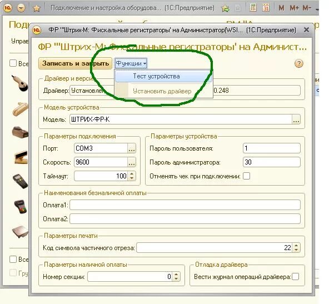Click the Драйвер field showing Установлен
329x304 pixels.
[92, 91]
